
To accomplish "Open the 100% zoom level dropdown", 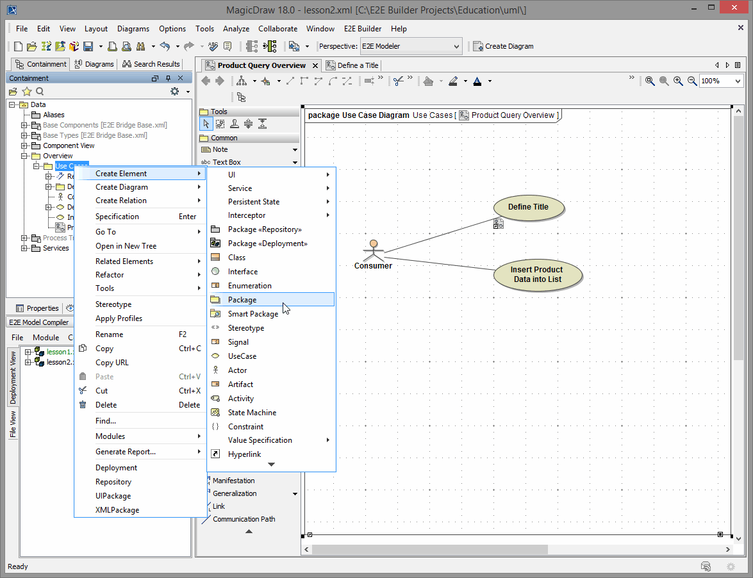I will pyautogui.click(x=738, y=81).
